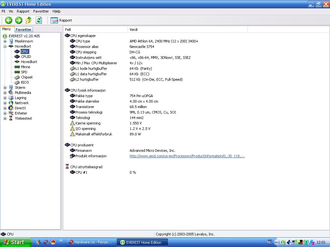Click the Verdi column header

(188, 30)
